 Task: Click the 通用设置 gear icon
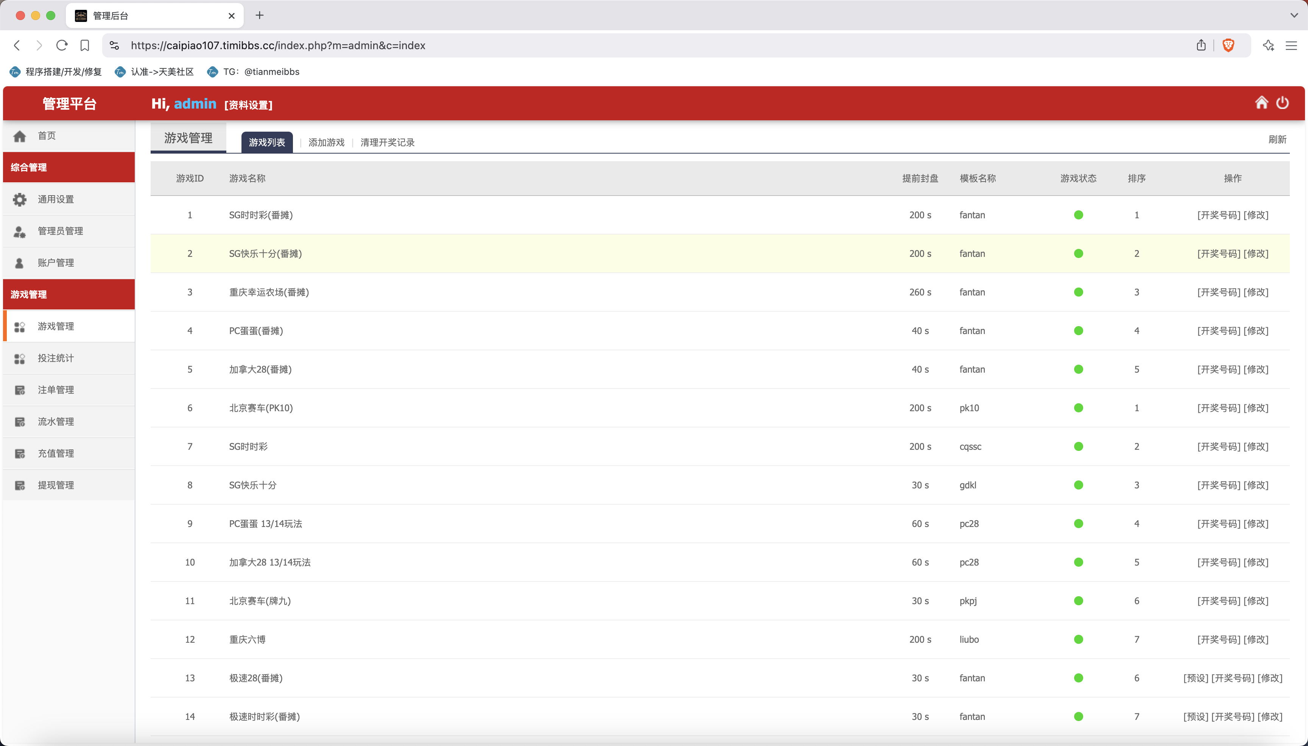(20, 199)
